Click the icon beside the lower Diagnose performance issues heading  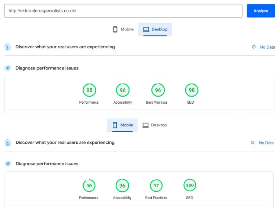click(8, 163)
